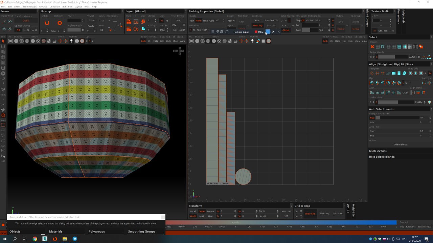Click the Select Islands button

pyautogui.click(x=401, y=144)
